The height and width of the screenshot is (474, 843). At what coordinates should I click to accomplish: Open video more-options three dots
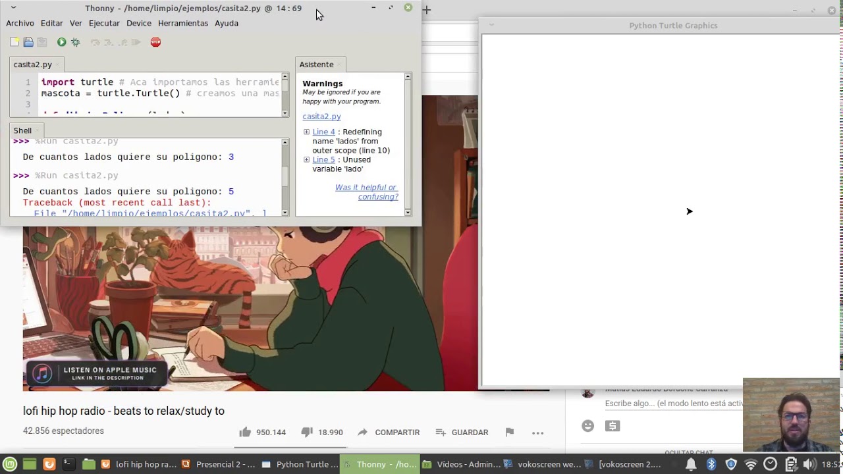537,433
